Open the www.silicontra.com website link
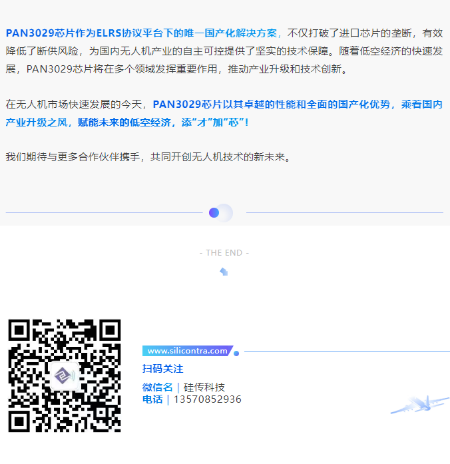This screenshot has width=450, height=464. click(188, 351)
